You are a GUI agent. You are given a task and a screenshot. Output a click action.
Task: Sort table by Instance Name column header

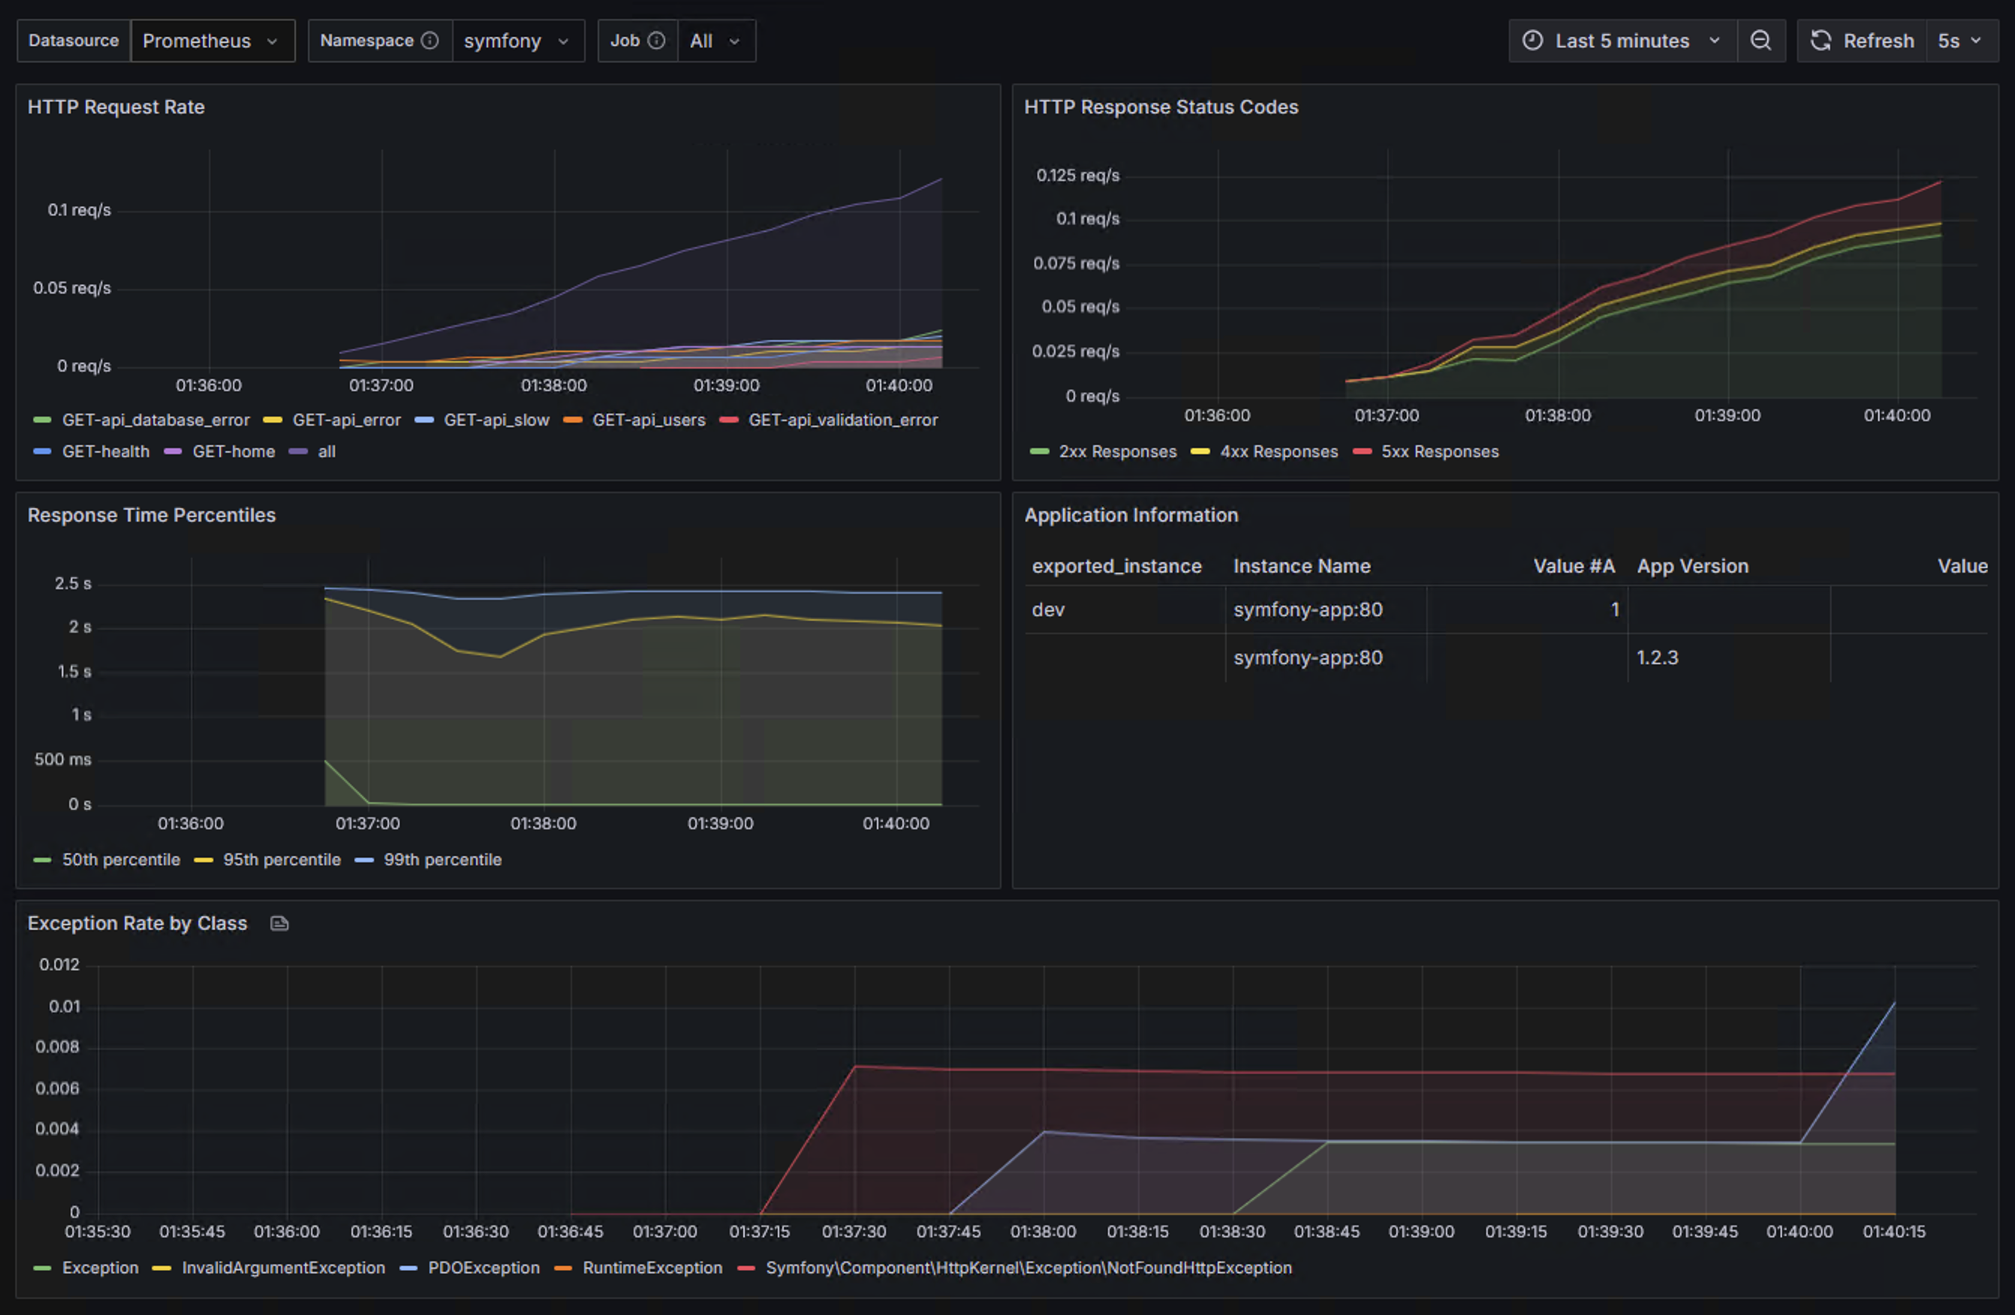click(1301, 566)
